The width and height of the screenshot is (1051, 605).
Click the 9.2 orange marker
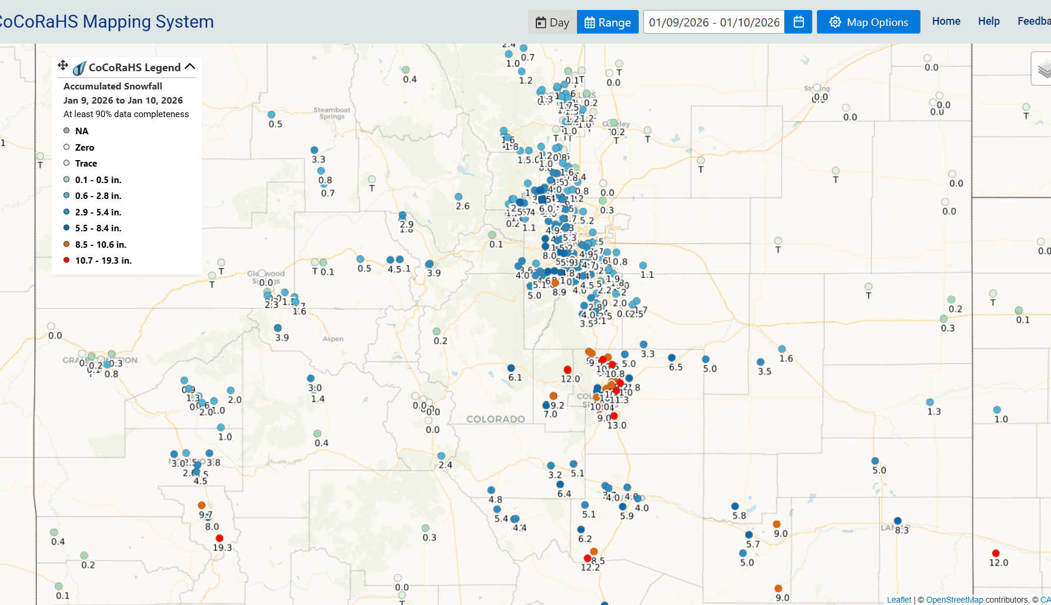pyautogui.click(x=553, y=396)
